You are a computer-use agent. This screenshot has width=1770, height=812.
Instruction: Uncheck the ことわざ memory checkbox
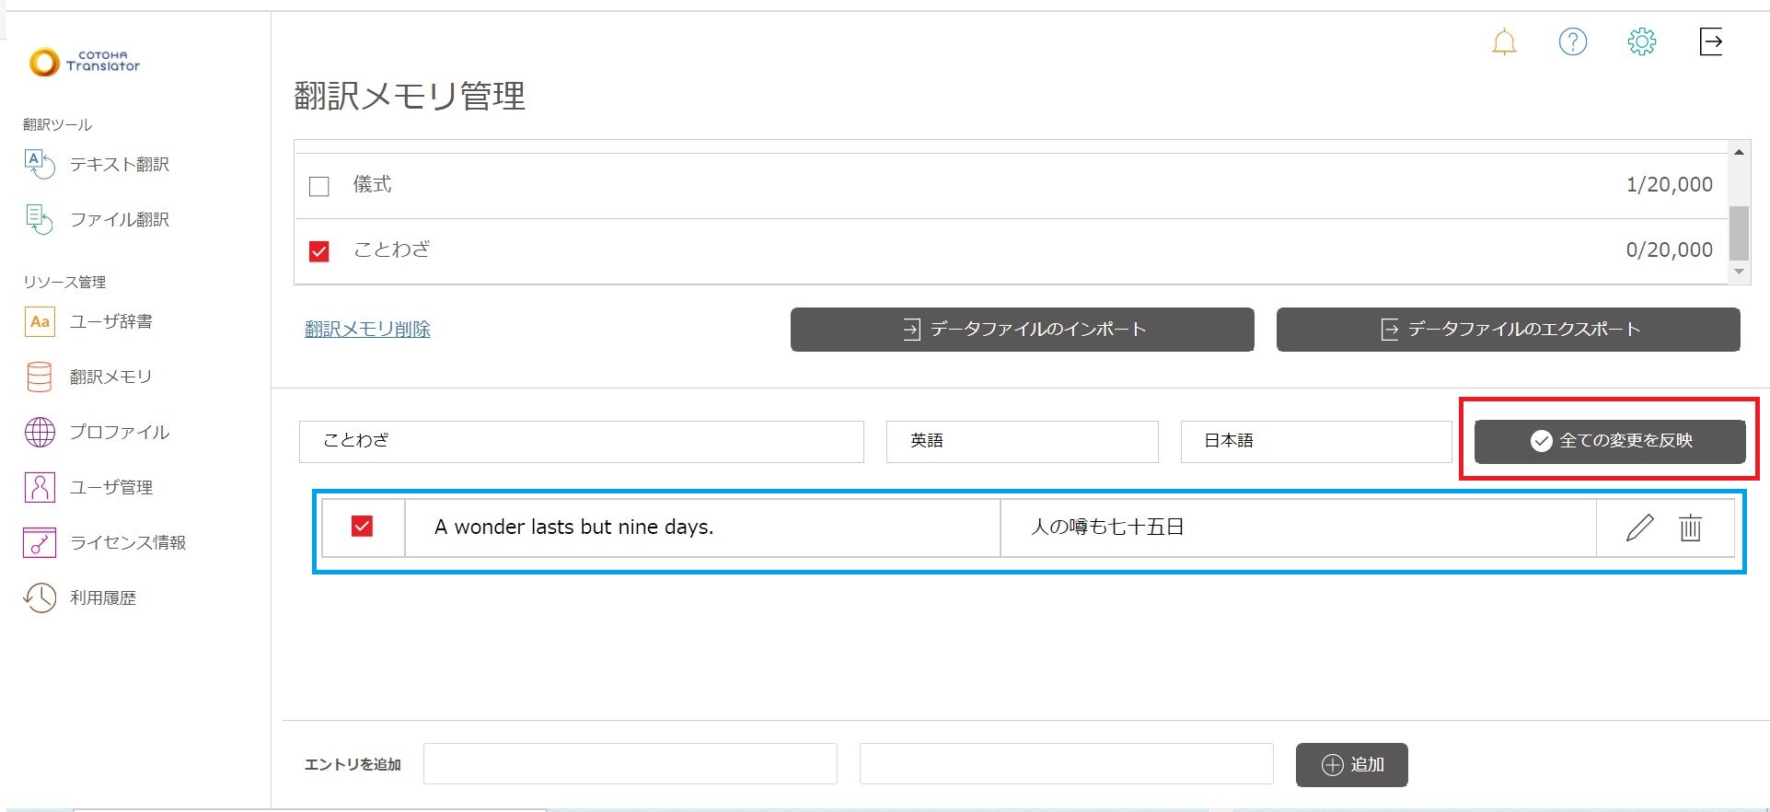pos(319,250)
